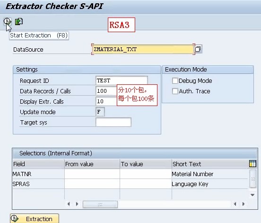Click the Target sys label
The height and width of the screenshot is (223, 261).
[34, 123]
